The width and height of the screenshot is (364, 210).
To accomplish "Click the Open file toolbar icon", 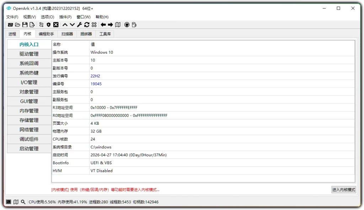I will tap(18, 25).
